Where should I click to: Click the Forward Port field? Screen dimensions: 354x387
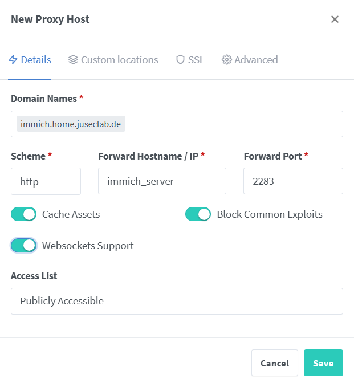point(293,181)
